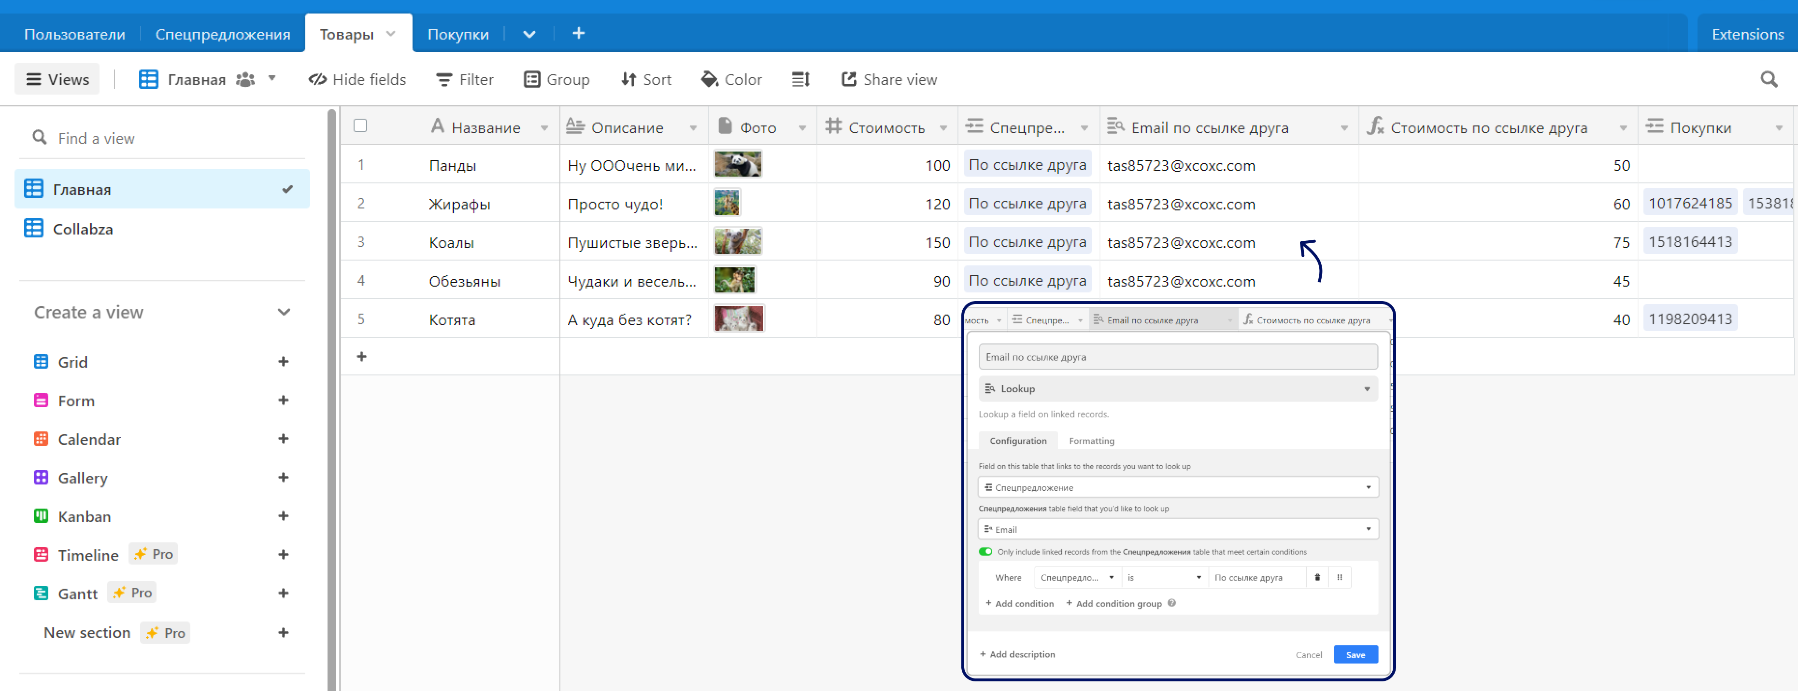This screenshot has height=691, width=1798.
Task: Toggle the linked records conditions switch
Action: (x=985, y=552)
